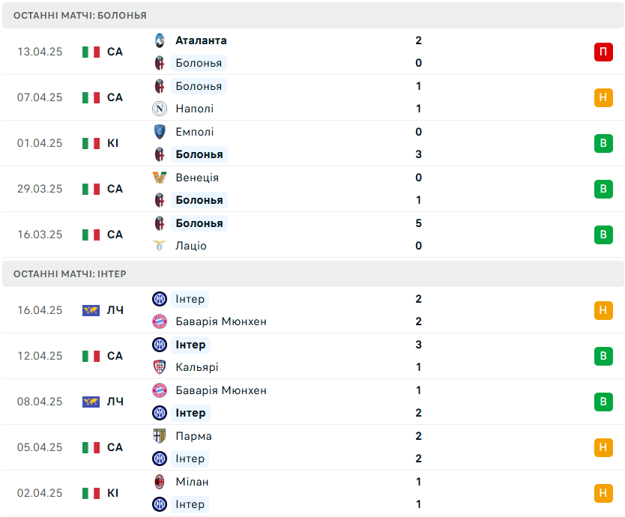
Task: Click the 'Останні матчі: Інтер' section header
Action: pyautogui.click(x=70, y=274)
